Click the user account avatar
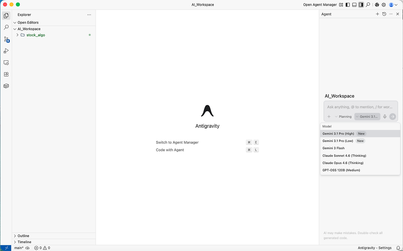Image resolution: width=403 pixels, height=251 pixels. (x=391, y=5)
